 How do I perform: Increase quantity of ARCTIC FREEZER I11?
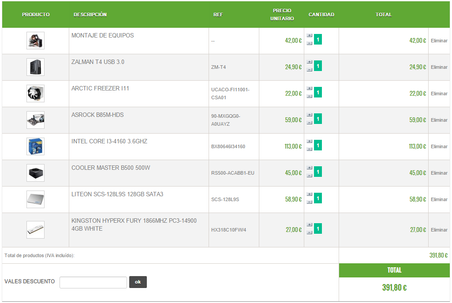click(309, 89)
